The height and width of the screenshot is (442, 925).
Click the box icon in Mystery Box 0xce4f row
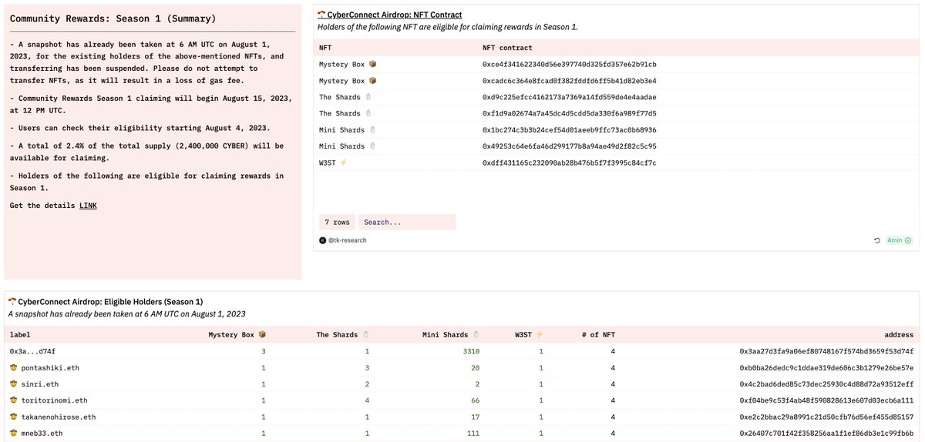(373, 64)
